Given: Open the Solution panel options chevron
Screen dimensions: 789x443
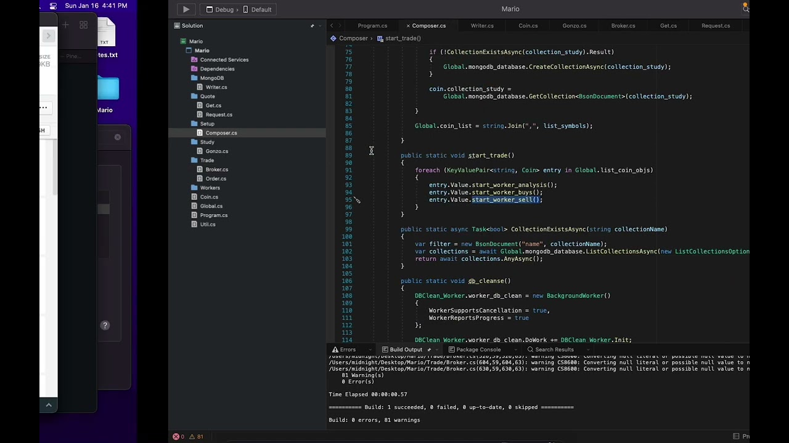Looking at the screenshot, I should [321, 26].
